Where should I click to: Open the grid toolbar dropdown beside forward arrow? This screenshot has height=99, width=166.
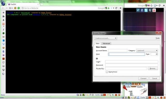pos(11,8)
